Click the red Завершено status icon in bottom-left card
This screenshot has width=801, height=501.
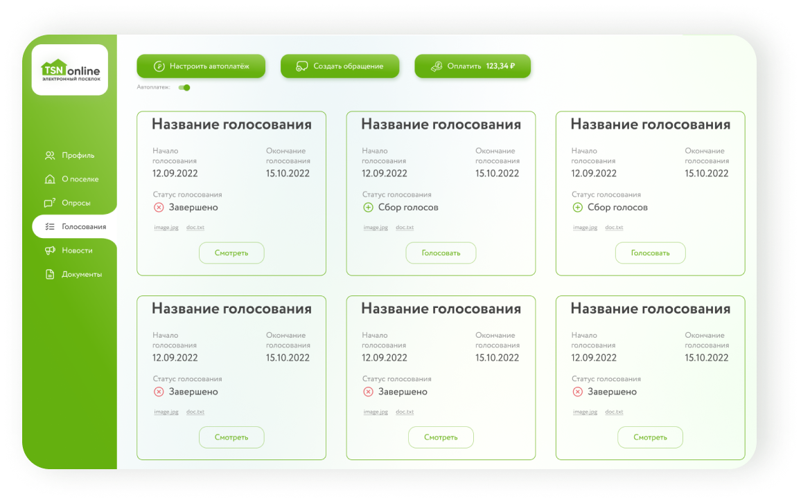click(159, 392)
